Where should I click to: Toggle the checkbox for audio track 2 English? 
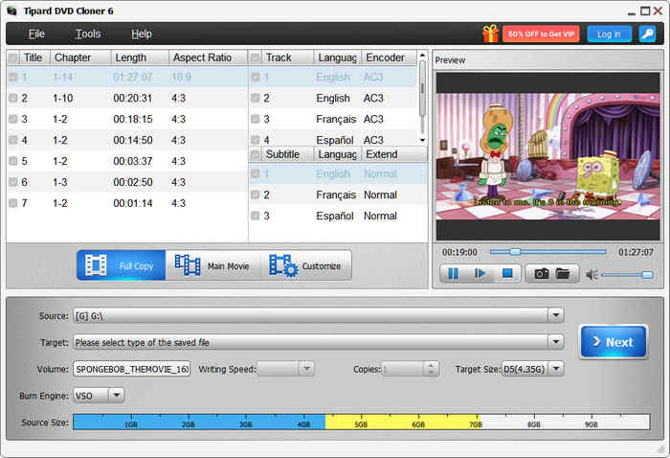[x=256, y=98]
